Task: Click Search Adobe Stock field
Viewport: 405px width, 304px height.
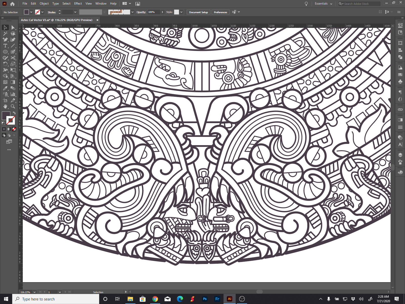Action: 359,4
